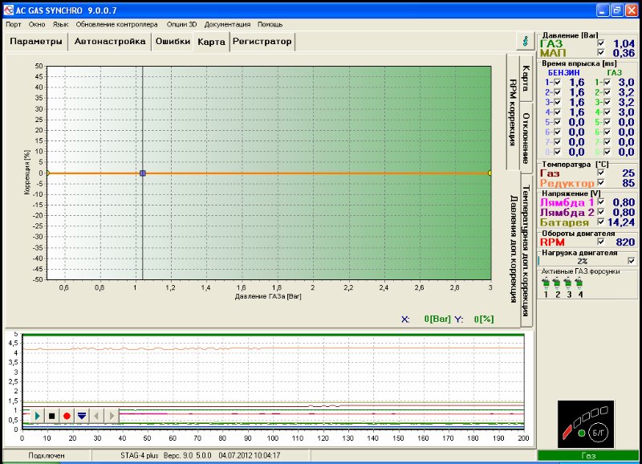
Task: Click the red record button
Action: 67,416
